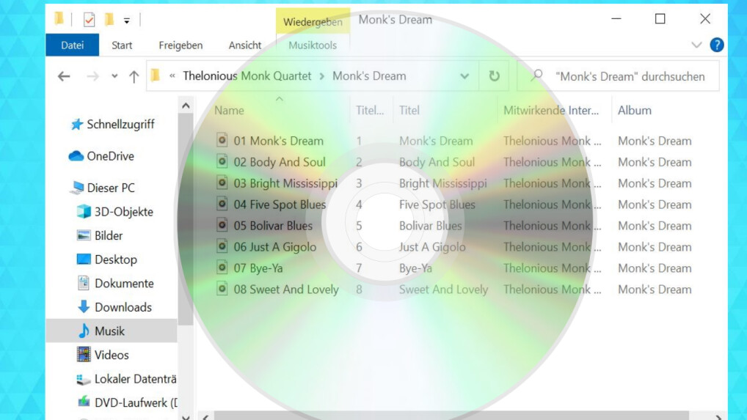Select OneDrive in the navigation pane
Viewport: 747px width, 420px height.
tap(110, 156)
